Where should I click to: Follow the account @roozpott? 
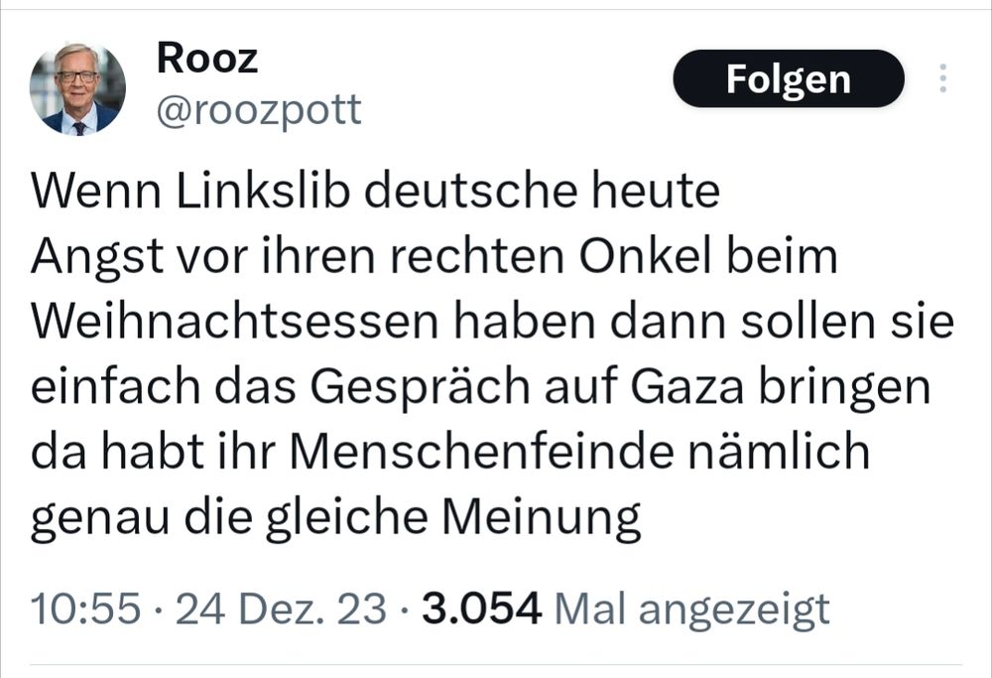coord(787,79)
